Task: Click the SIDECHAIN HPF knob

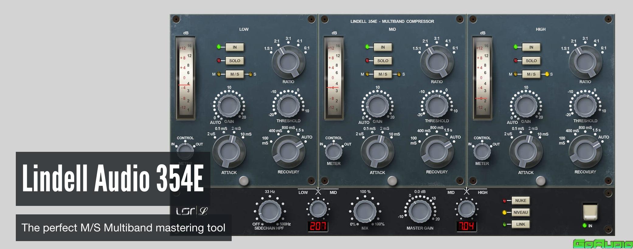Action: pyautogui.click(x=270, y=211)
